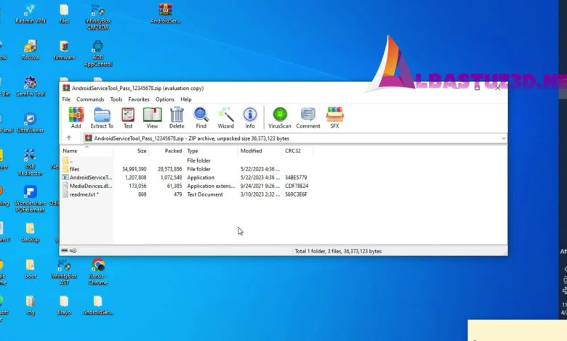567x341 pixels.
Task: Open AndroidSer... archive at top of desktop
Action: click(165, 14)
